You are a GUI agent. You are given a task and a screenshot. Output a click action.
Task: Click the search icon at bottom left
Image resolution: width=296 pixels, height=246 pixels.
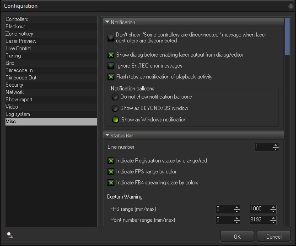(10, 235)
